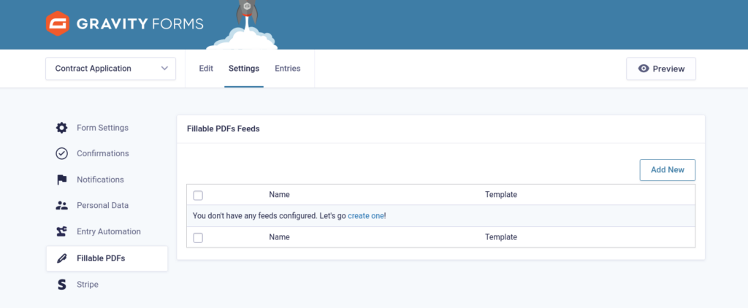The image size is (748, 308).
Task: Click the Stripe S icon
Action: click(61, 285)
